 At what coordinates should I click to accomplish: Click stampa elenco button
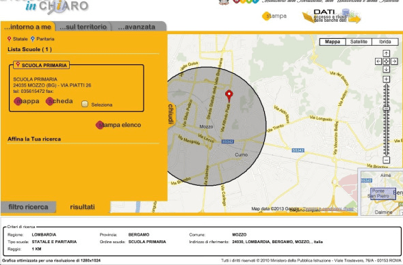click(118, 125)
